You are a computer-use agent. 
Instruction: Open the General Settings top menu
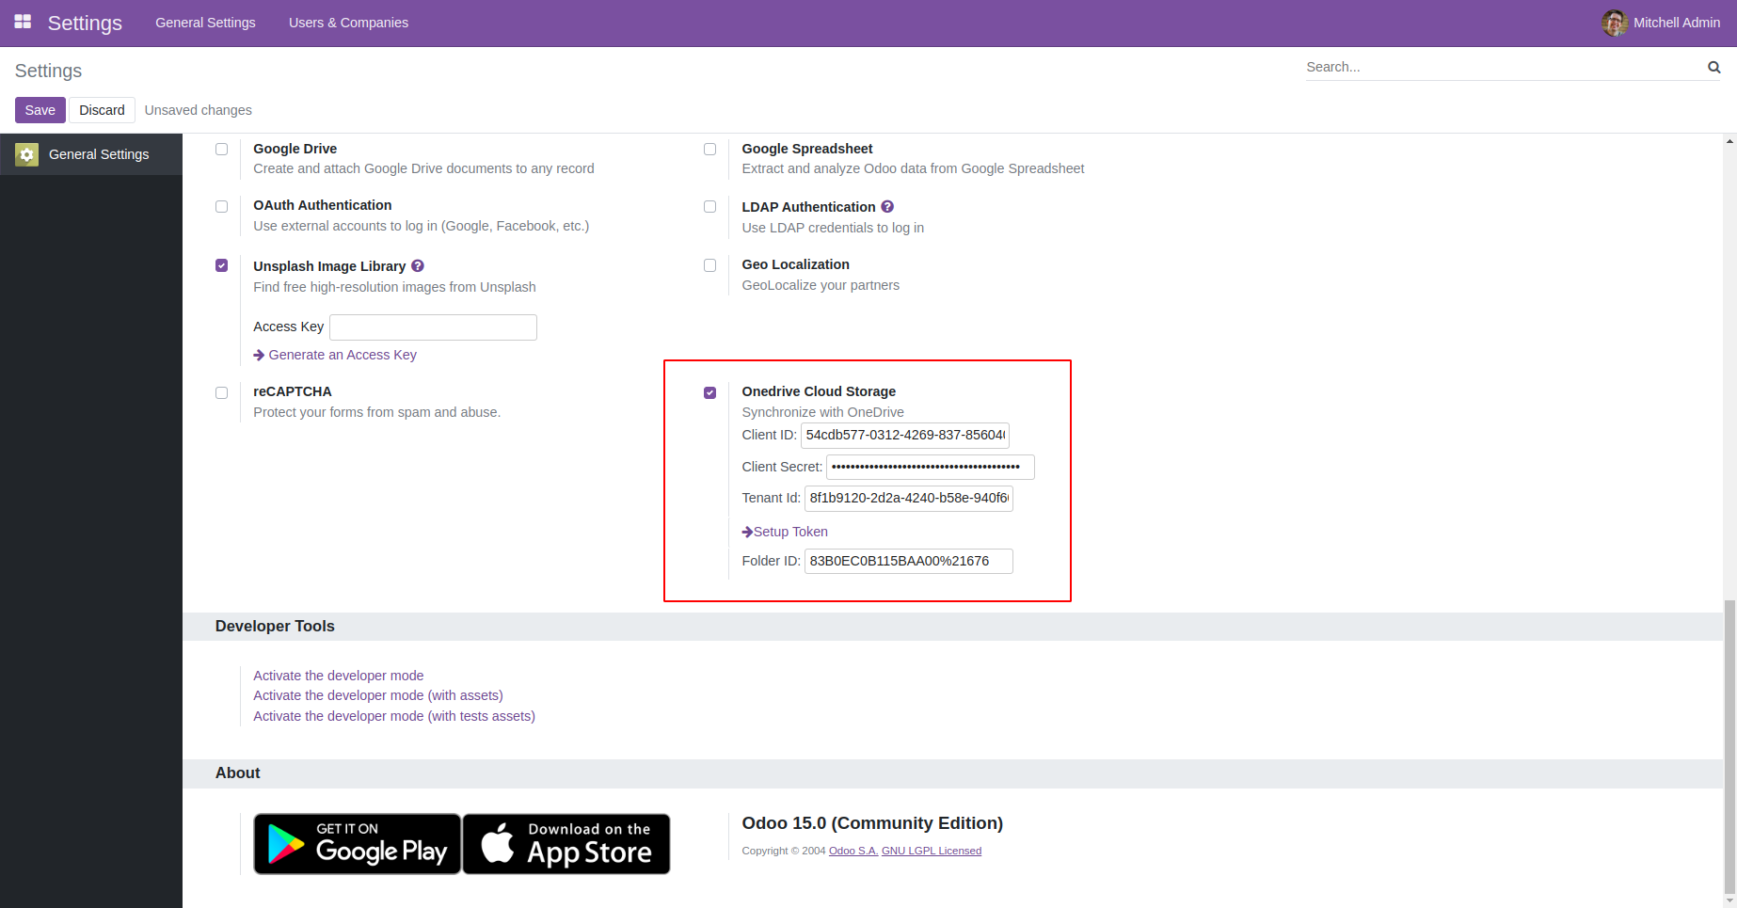point(205,23)
